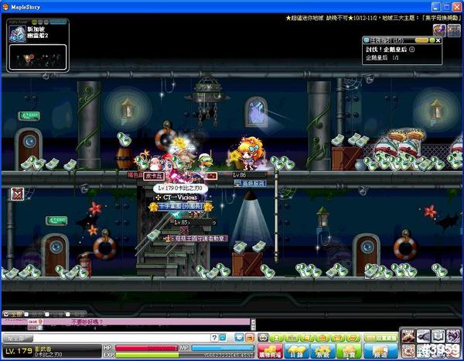Click the green EXP gauge bar

pos(184,355)
